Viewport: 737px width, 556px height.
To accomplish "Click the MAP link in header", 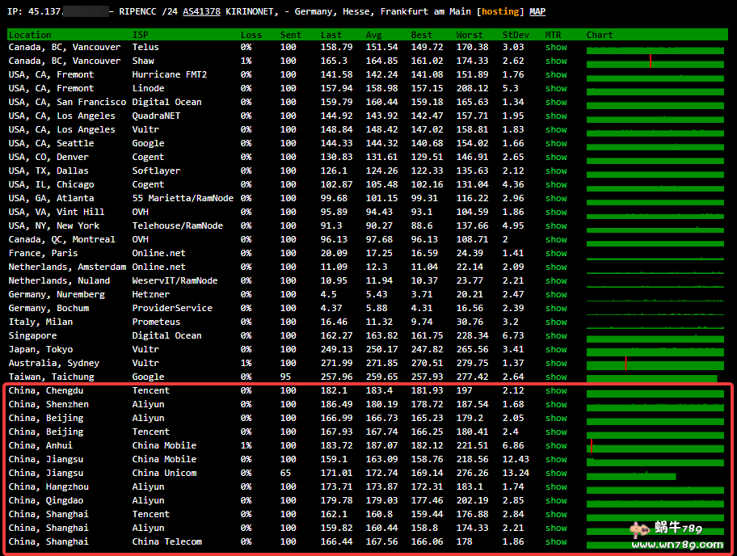I will tap(537, 11).
